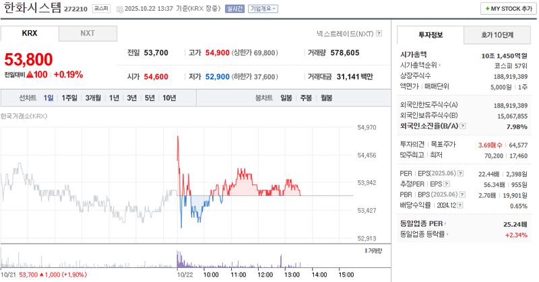Switch to 주봉 candlestick chart
Viewport: 539px width, 282px height.
click(306, 98)
